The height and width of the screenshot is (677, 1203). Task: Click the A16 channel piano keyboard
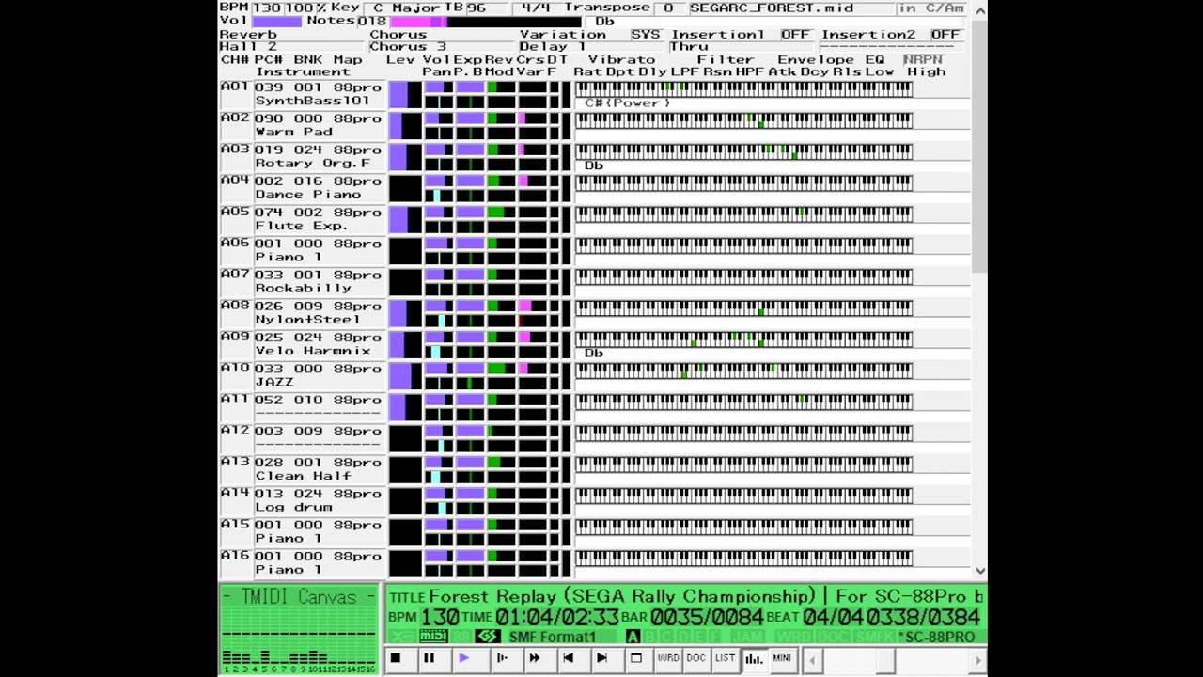click(x=743, y=558)
